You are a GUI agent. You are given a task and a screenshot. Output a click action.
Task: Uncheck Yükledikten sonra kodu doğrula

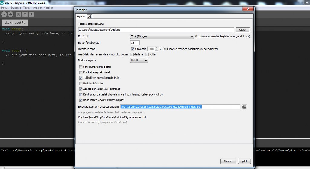tap(81, 78)
